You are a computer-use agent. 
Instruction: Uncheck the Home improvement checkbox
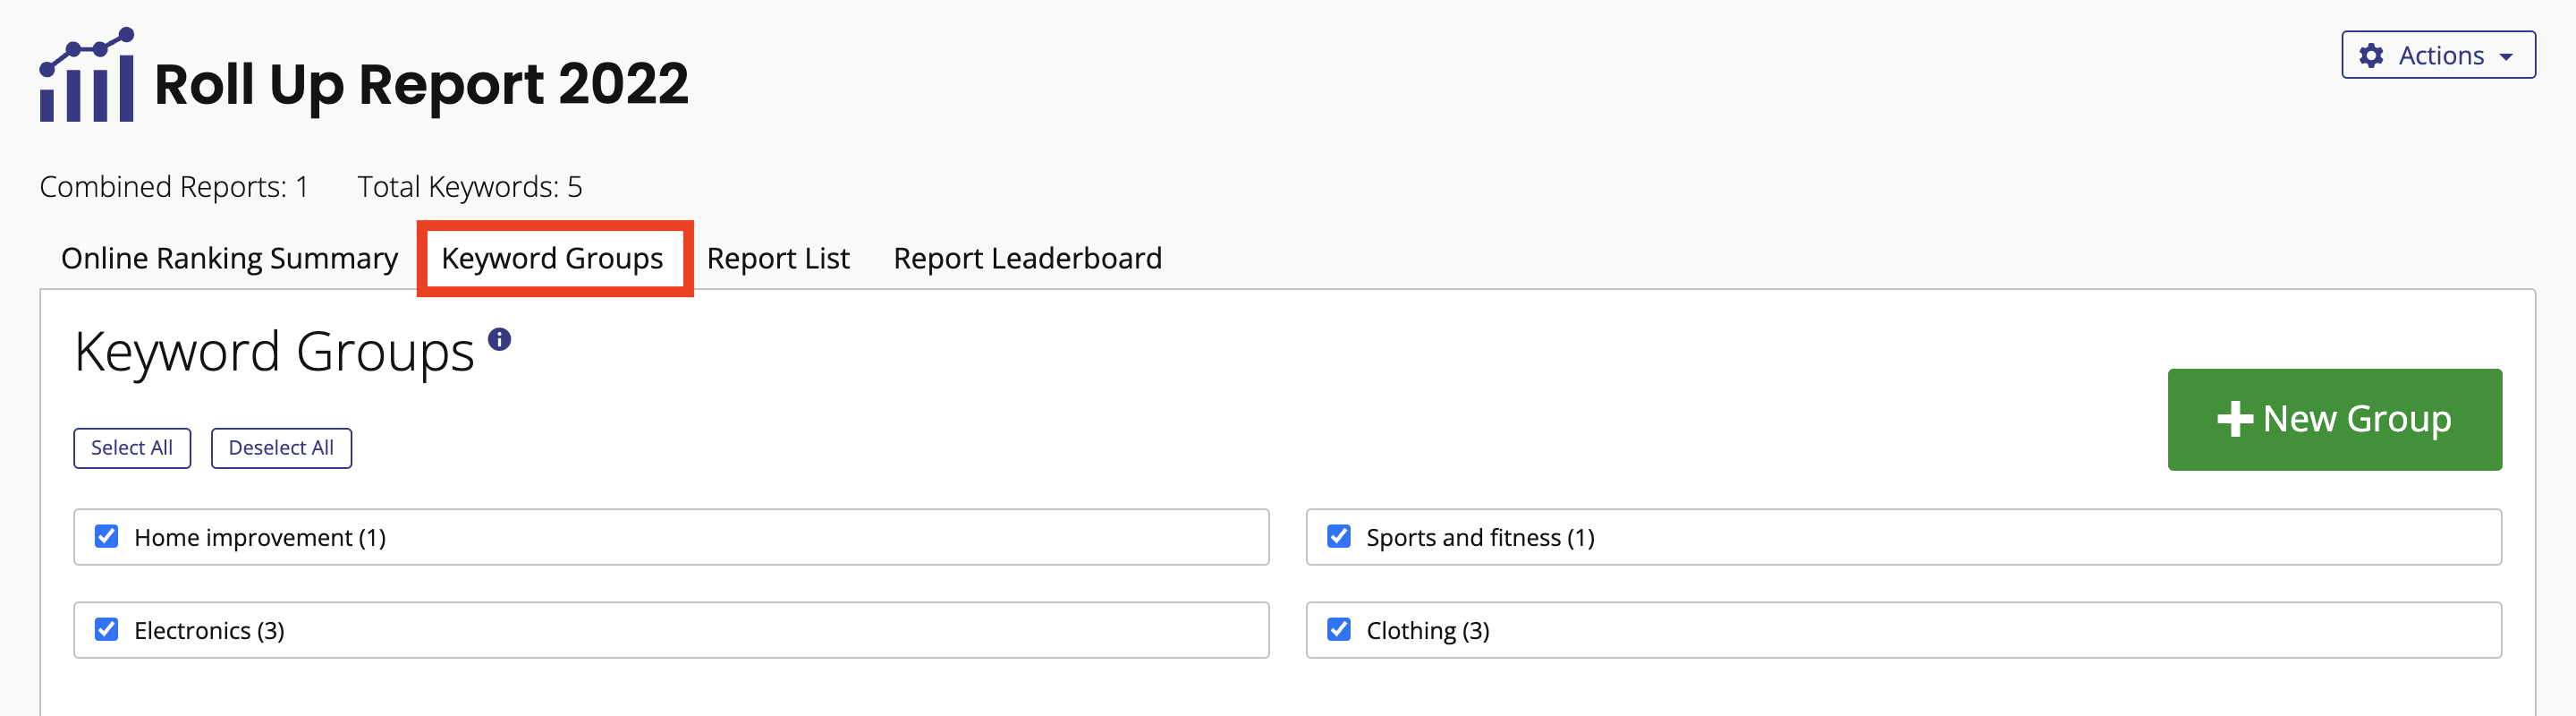[x=107, y=537]
